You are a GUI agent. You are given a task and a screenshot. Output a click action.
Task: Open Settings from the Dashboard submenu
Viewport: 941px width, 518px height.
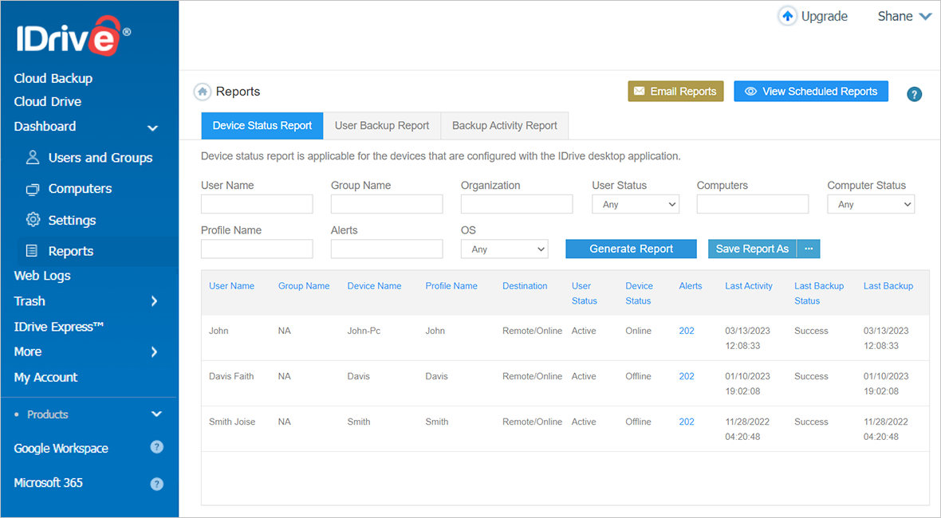coord(72,220)
